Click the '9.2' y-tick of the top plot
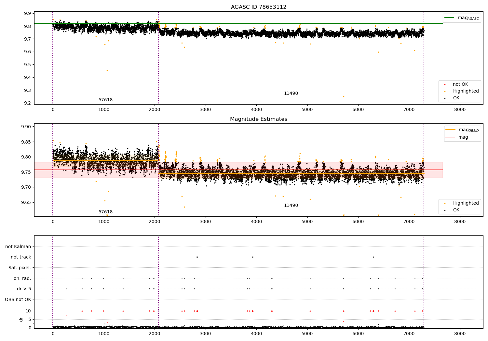This screenshot has height=341, width=488. click(28, 103)
